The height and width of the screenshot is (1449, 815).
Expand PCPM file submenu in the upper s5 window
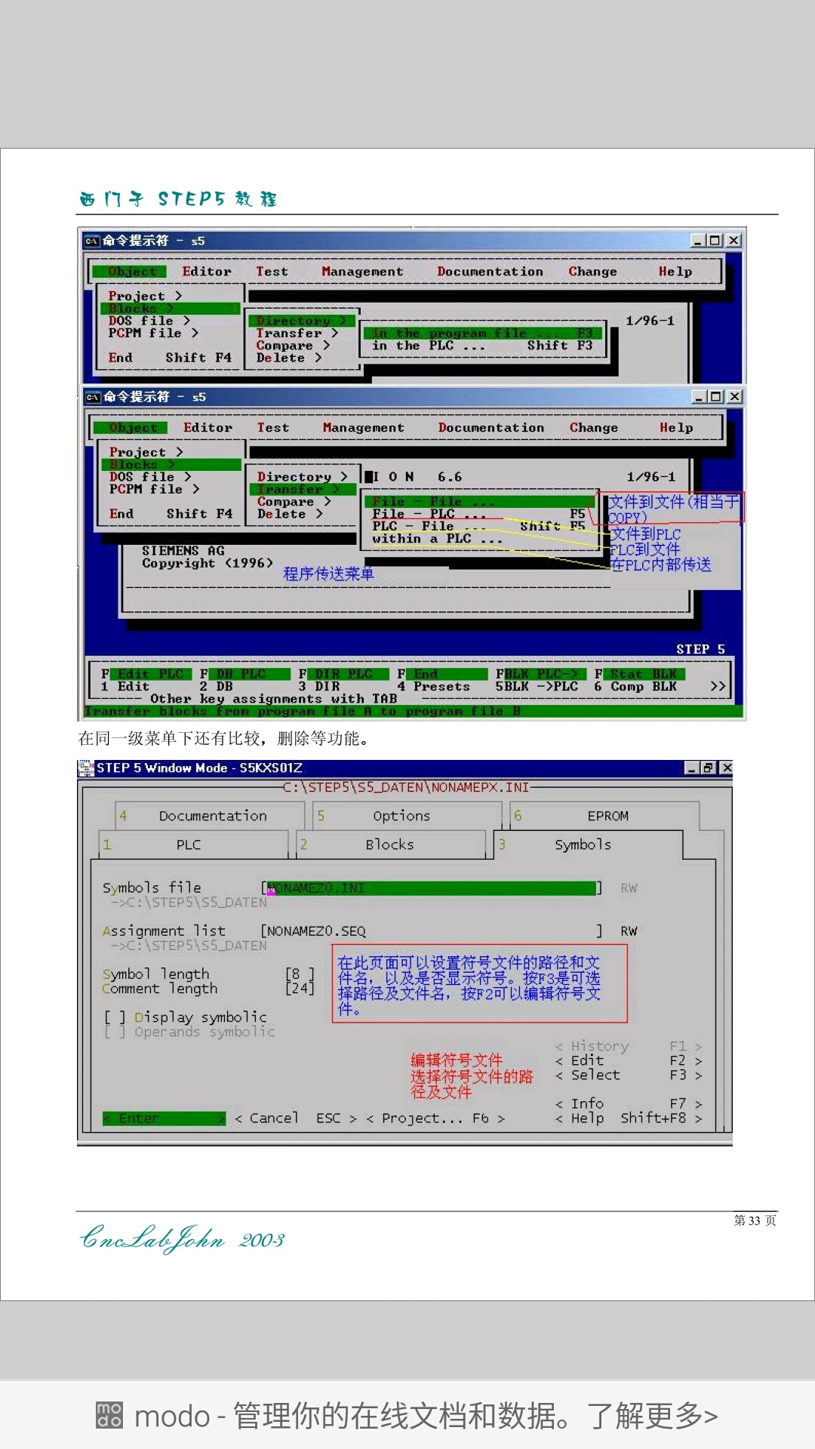click(153, 333)
